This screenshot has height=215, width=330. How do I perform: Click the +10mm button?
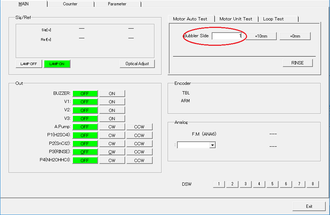coord(261,36)
